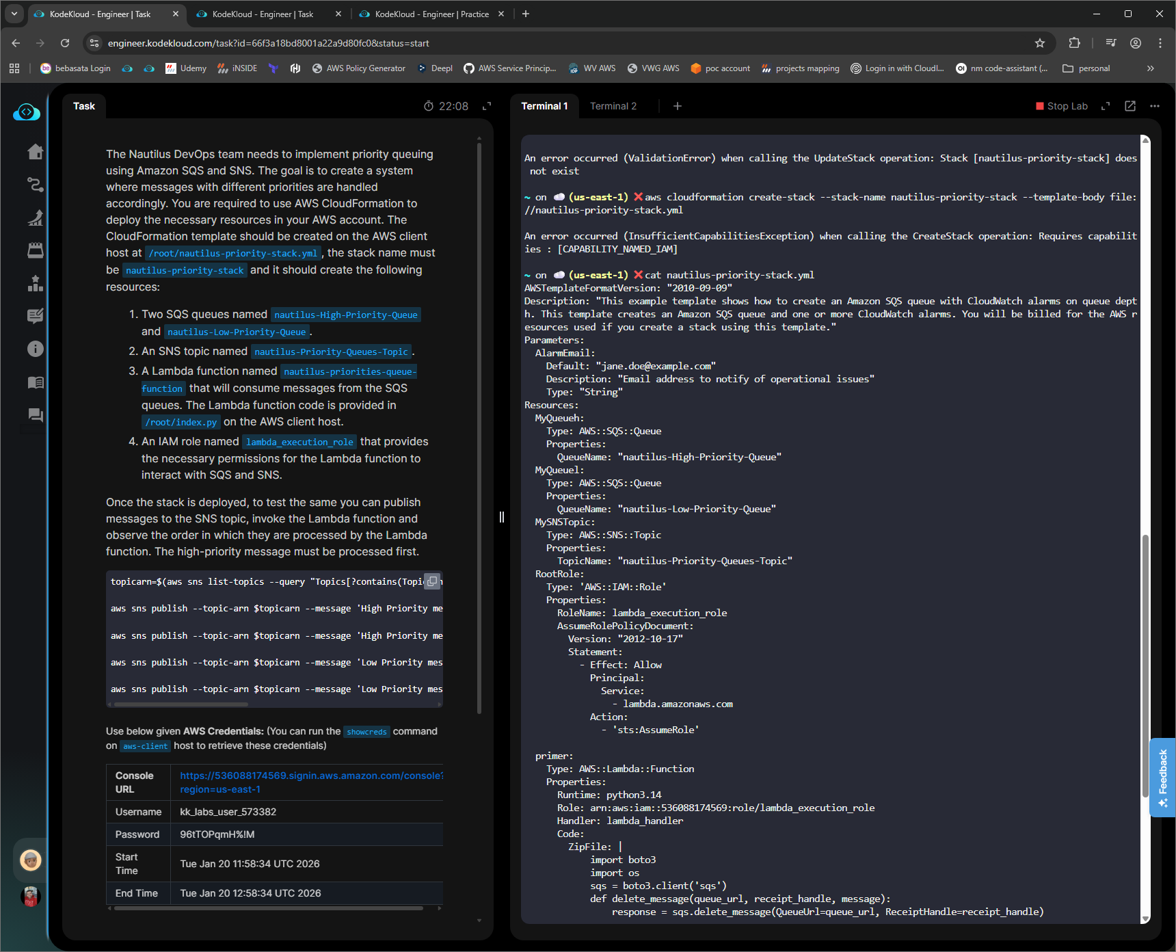Open terminal in new window icon
1176x952 pixels.
point(1130,106)
